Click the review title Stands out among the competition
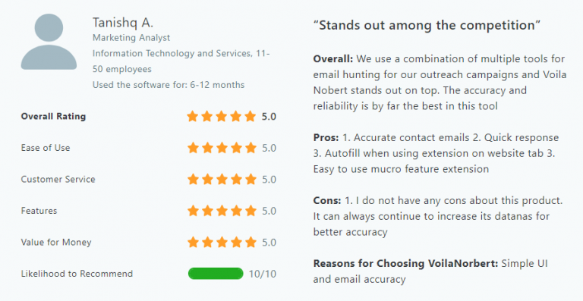583x301 pixels. point(427,25)
